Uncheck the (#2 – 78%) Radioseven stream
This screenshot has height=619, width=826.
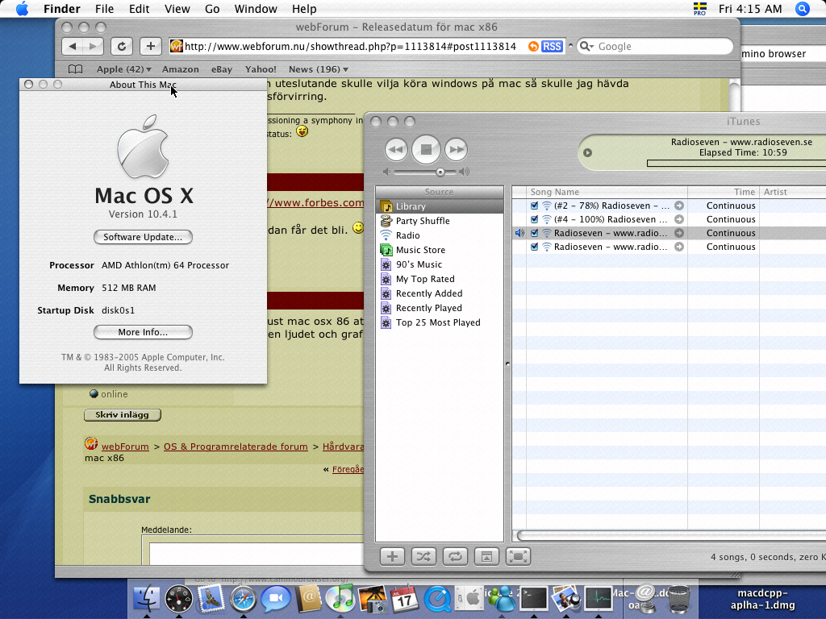(x=534, y=206)
